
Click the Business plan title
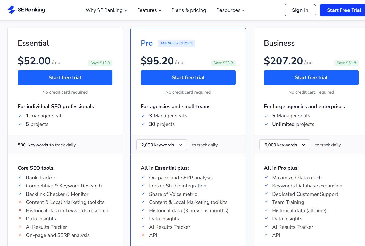[279, 43]
